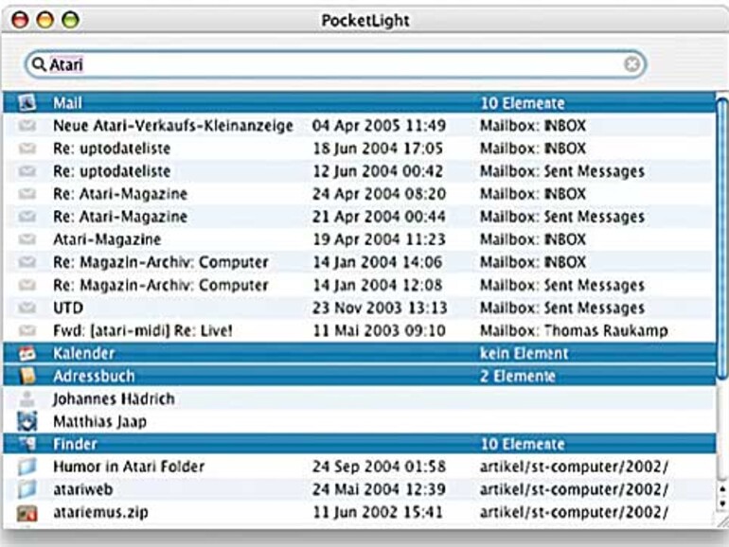729x547 pixels.
Task: Open Re: Magazin-Archiv: Computer at 12:08
Action: [160, 285]
